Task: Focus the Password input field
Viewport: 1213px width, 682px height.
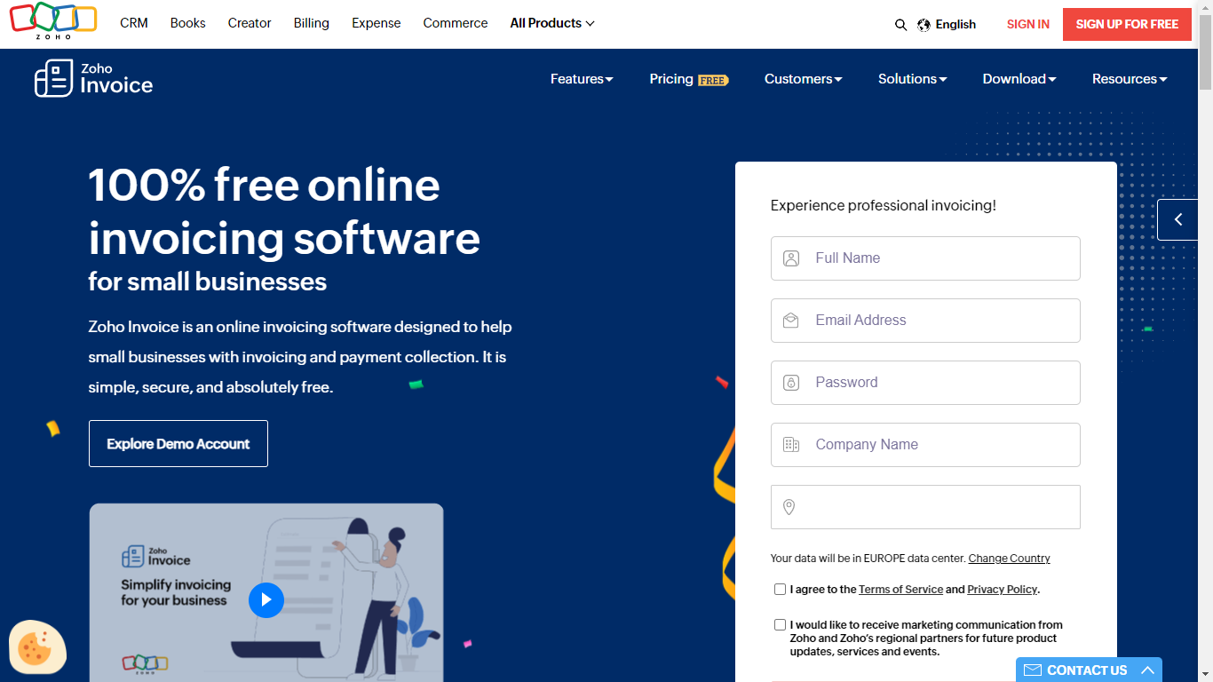Action: pos(925,383)
